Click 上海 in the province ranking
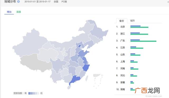Viewport: 169px width, 98px height. [x=123, y=62]
